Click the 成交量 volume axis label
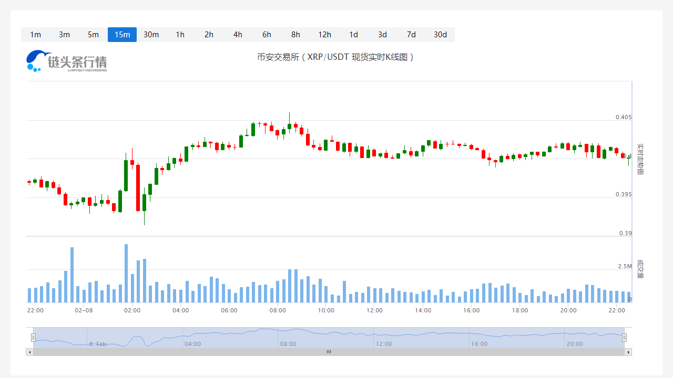The image size is (673, 378). (x=640, y=269)
